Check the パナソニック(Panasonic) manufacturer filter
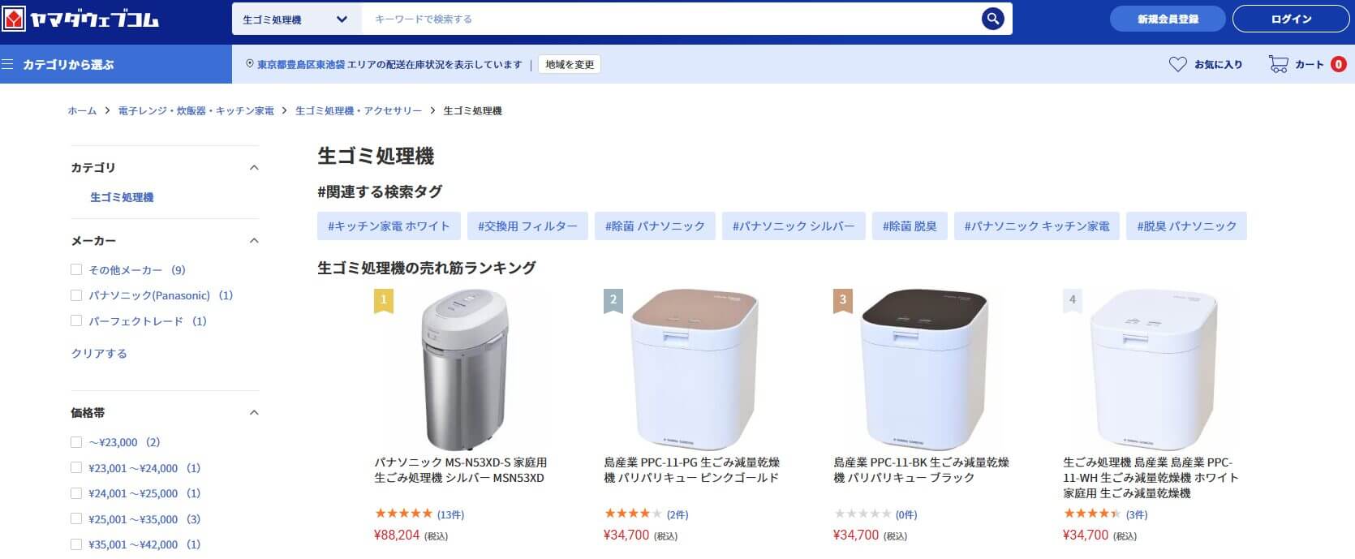Image resolution: width=1355 pixels, height=559 pixels. pyautogui.click(x=75, y=295)
